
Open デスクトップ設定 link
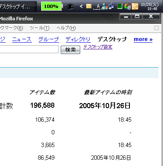[98, 47]
